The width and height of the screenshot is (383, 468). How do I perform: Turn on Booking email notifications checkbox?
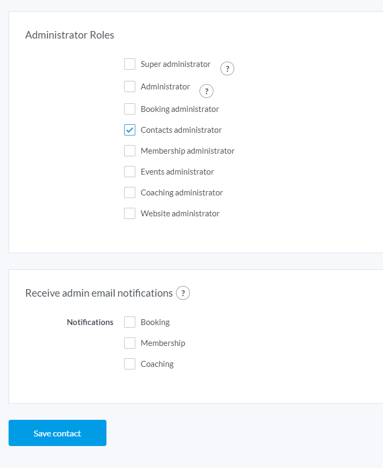(x=129, y=322)
